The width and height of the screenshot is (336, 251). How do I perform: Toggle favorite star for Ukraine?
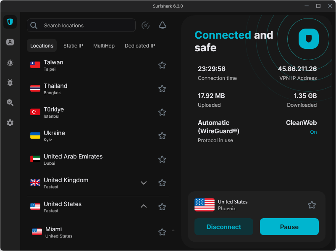(x=162, y=136)
